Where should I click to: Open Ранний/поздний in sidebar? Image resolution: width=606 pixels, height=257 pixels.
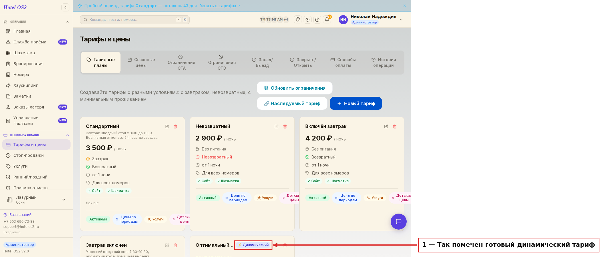(36, 177)
